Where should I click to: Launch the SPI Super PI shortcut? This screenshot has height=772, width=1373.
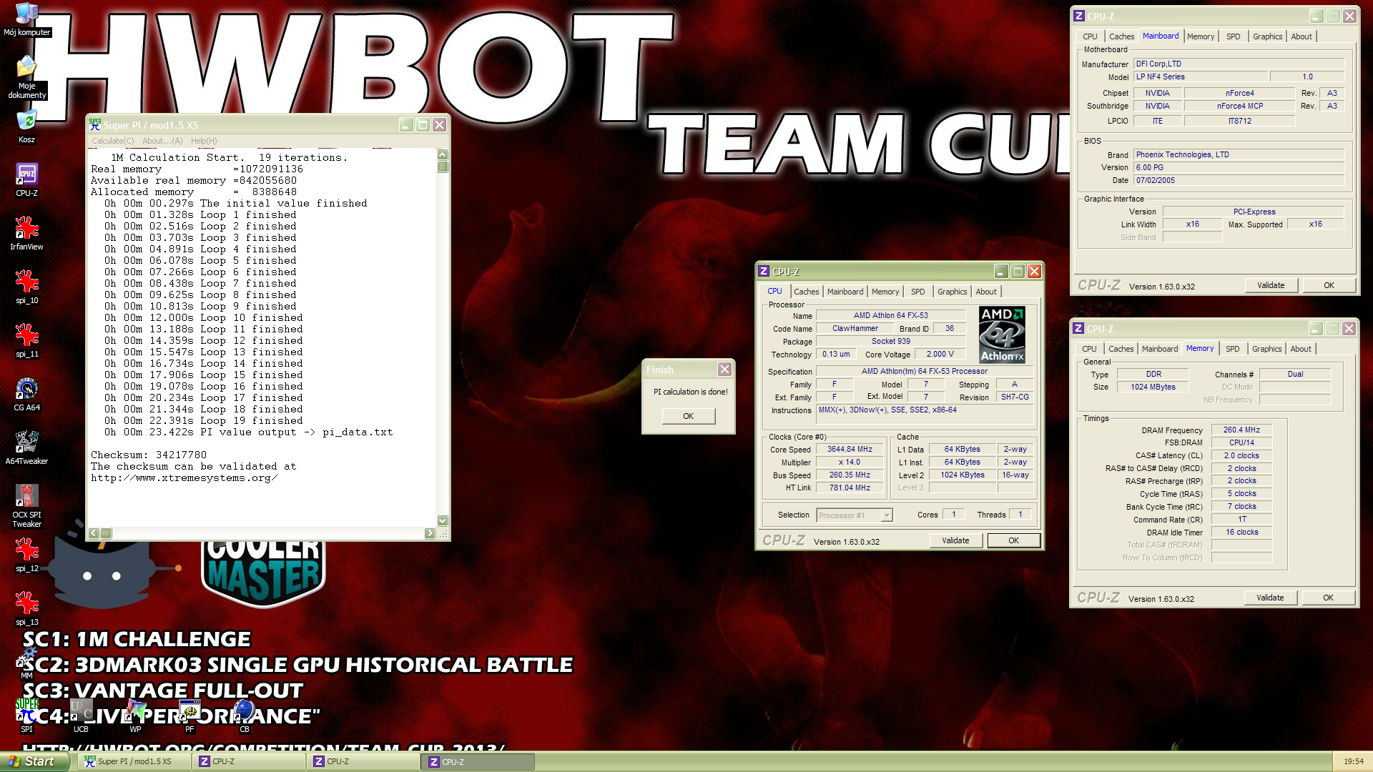pos(26,715)
